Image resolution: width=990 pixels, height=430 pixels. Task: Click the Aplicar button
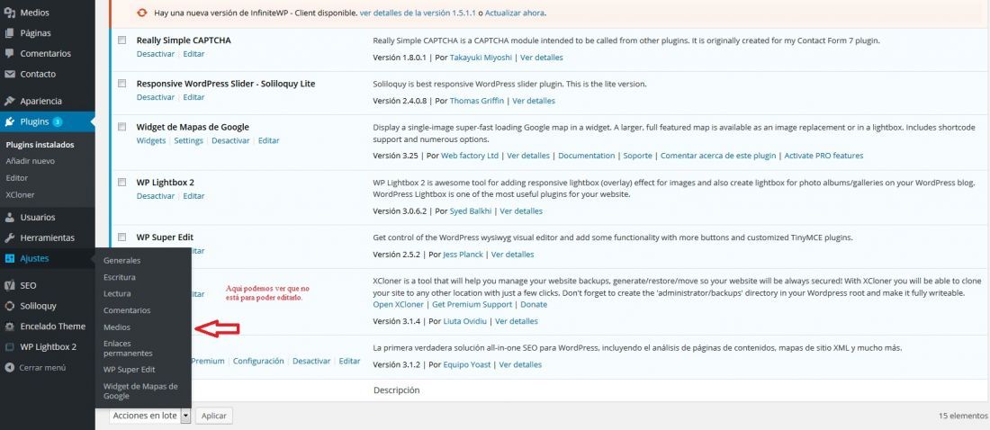click(x=214, y=416)
